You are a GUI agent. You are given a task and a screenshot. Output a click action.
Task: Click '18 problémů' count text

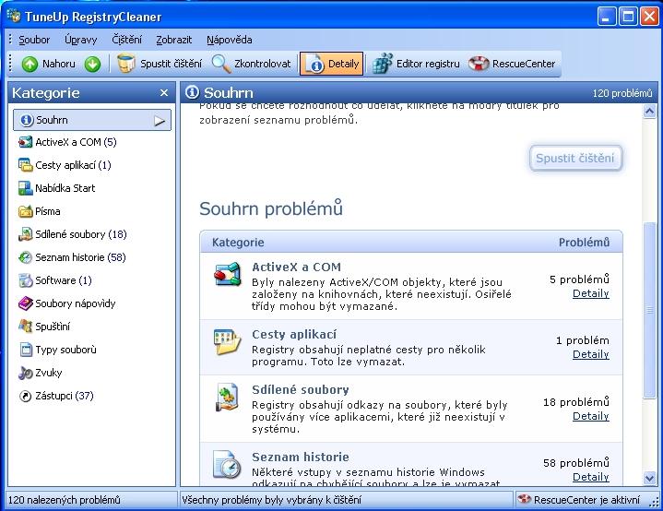pos(576,402)
